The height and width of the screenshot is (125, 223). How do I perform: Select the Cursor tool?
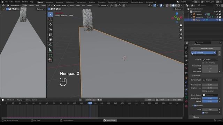[x=50, y=19]
